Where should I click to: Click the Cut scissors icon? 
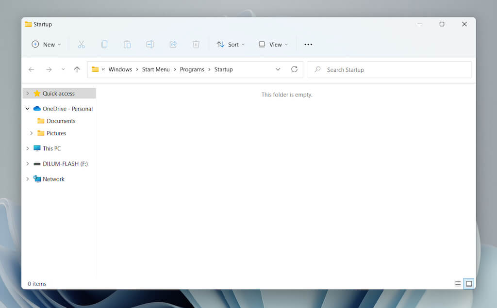(x=82, y=44)
